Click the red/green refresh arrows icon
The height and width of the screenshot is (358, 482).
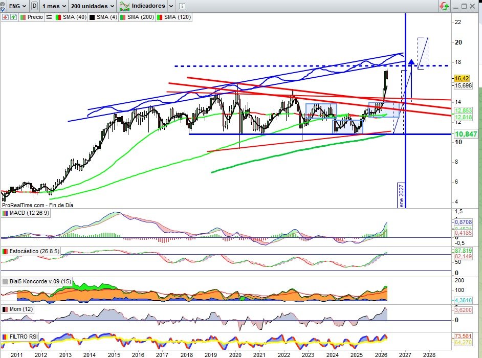(x=444, y=6)
